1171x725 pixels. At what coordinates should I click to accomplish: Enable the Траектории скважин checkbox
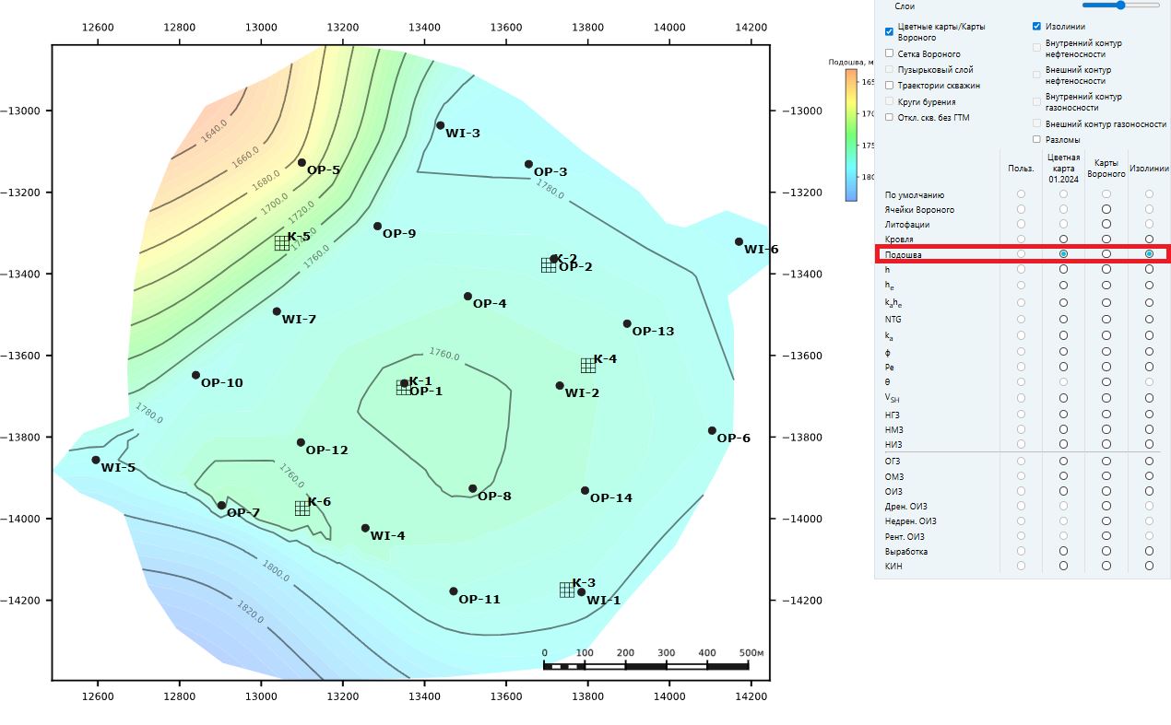tap(889, 85)
